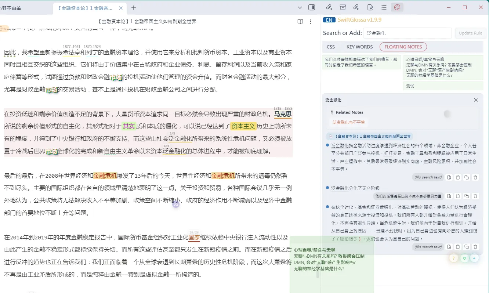Click the yellow question mark help button
489x293 pixels.
pyautogui.click(x=454, y=258)
